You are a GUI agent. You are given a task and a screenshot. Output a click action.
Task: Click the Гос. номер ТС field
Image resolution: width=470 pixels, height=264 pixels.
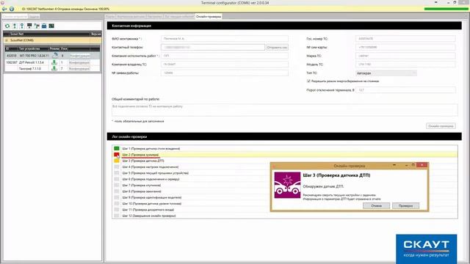coord(405,39)
